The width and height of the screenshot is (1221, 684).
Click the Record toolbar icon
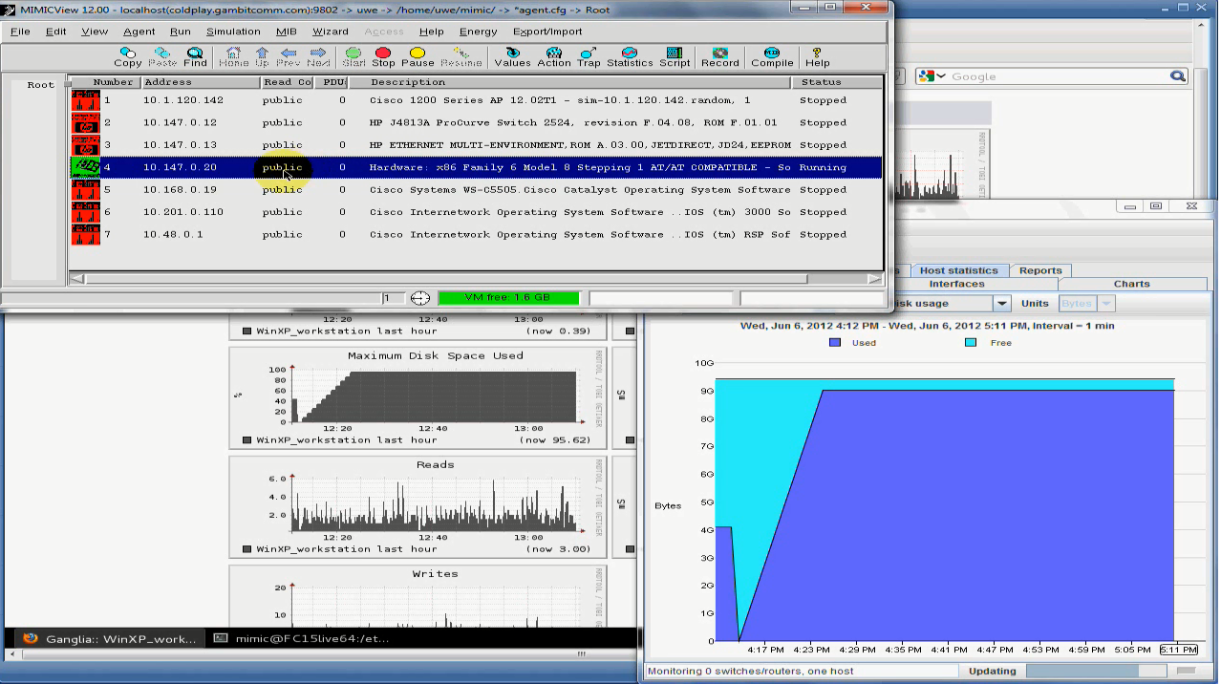pos(720,56)
